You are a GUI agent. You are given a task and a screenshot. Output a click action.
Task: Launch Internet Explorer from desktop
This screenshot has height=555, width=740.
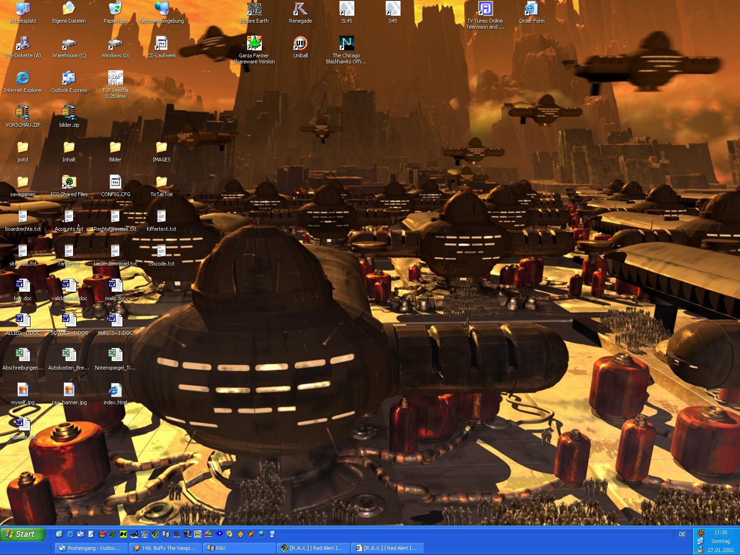pos(23,82)
